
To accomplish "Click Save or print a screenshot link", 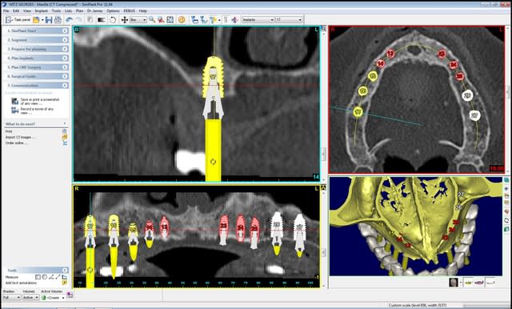I will click(39, 101).
